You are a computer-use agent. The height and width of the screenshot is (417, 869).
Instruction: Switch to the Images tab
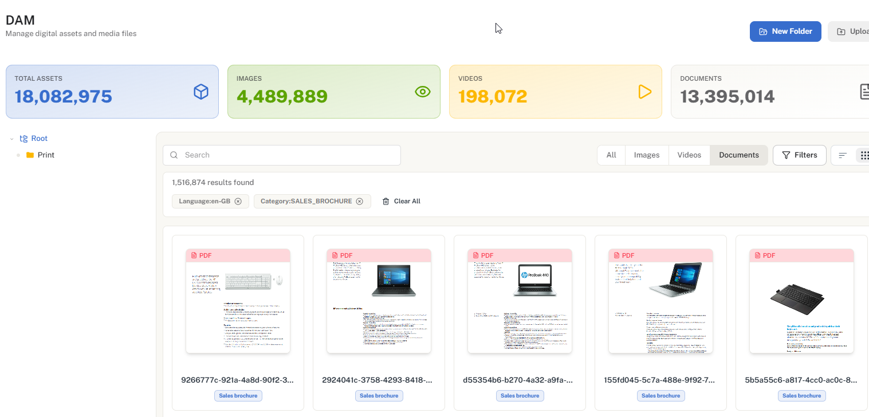(x=646, y=155)
